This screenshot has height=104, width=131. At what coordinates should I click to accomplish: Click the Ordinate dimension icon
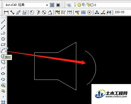pos(24,12)
